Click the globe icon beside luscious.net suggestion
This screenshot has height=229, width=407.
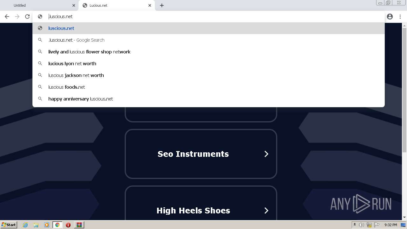click(40, 28)
